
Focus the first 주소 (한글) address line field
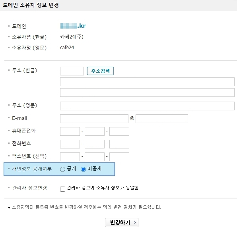(x=147, y=82)
